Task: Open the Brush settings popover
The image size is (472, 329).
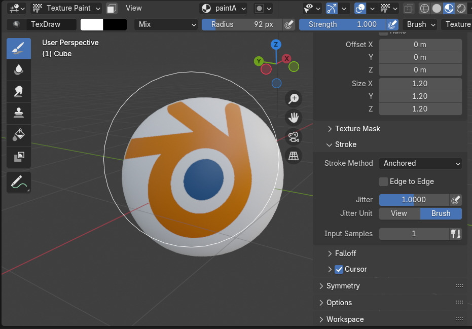Action: coord(420,24)
